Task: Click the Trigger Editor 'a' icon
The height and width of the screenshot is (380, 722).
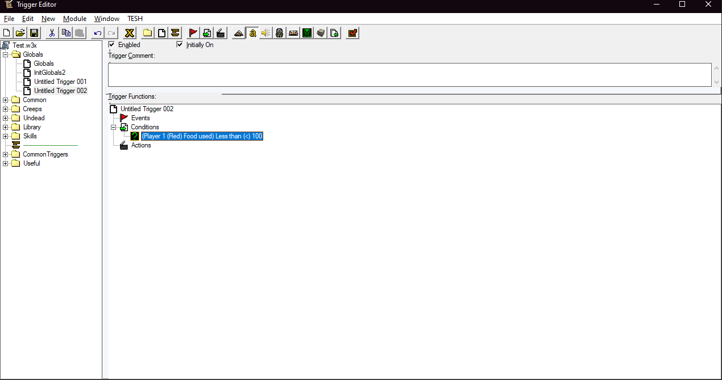Action: [x=252, y=33]
